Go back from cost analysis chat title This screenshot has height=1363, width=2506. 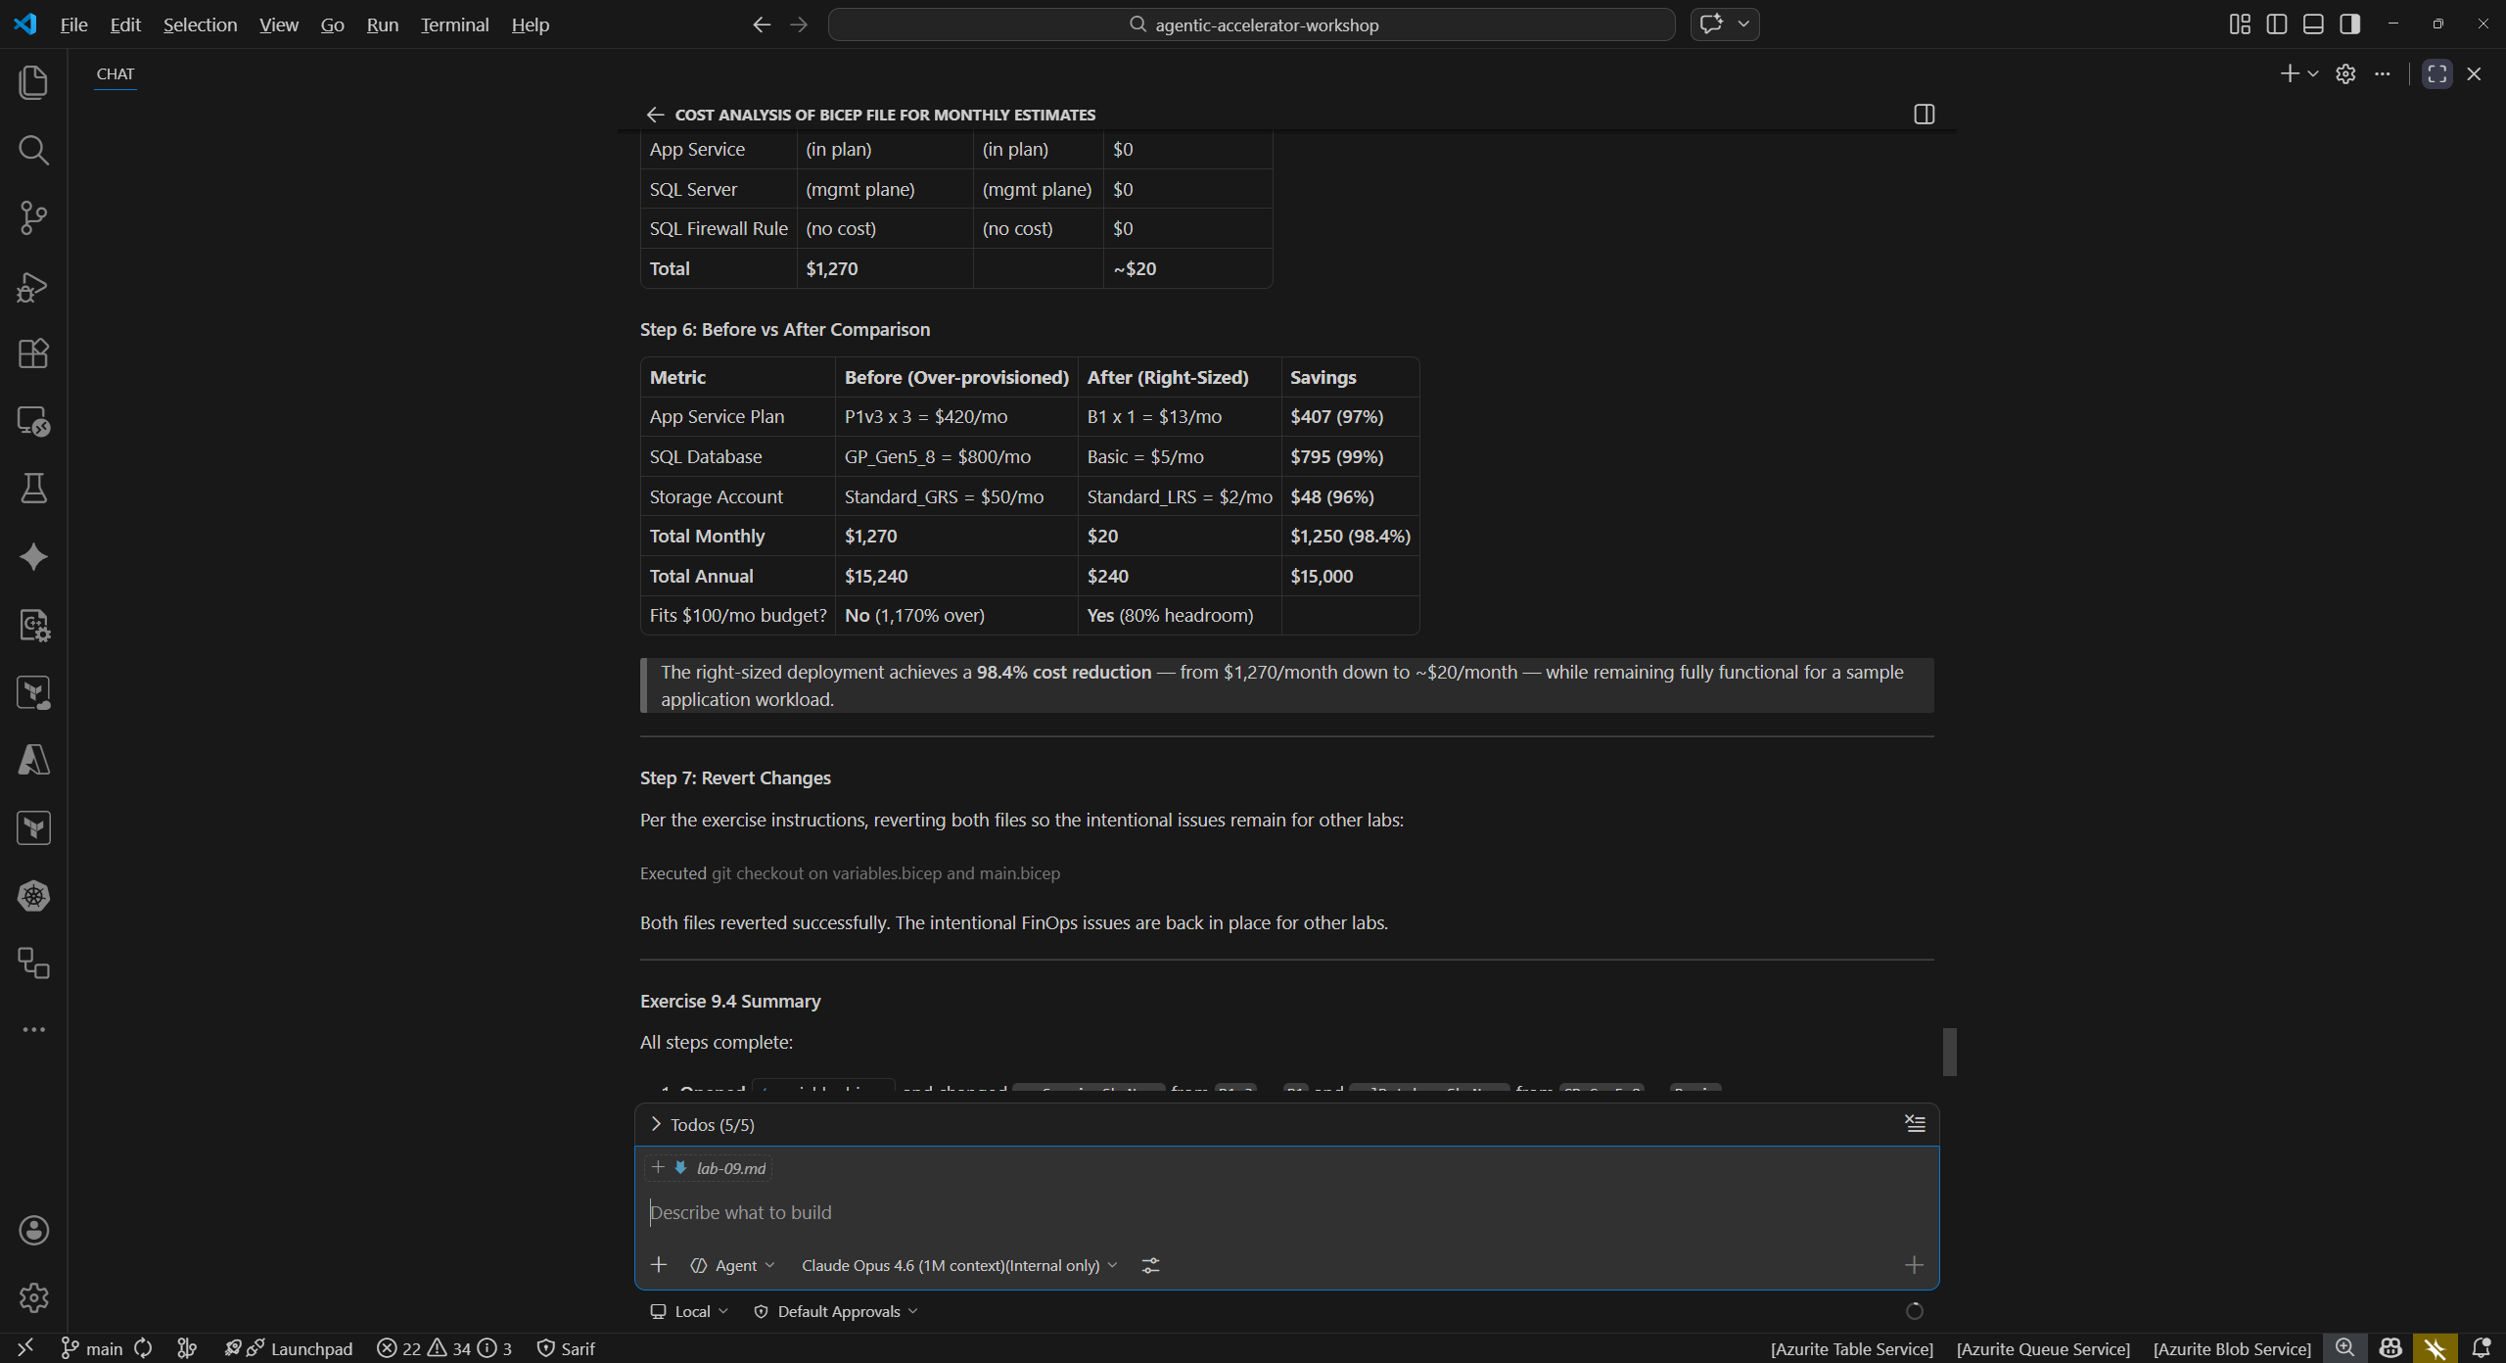tap(655, 115)
